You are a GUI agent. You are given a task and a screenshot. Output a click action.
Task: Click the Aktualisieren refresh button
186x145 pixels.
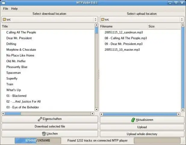click(x=142, y=120)
